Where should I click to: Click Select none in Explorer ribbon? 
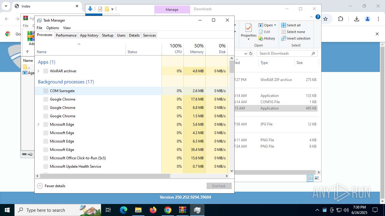point(293,32)
